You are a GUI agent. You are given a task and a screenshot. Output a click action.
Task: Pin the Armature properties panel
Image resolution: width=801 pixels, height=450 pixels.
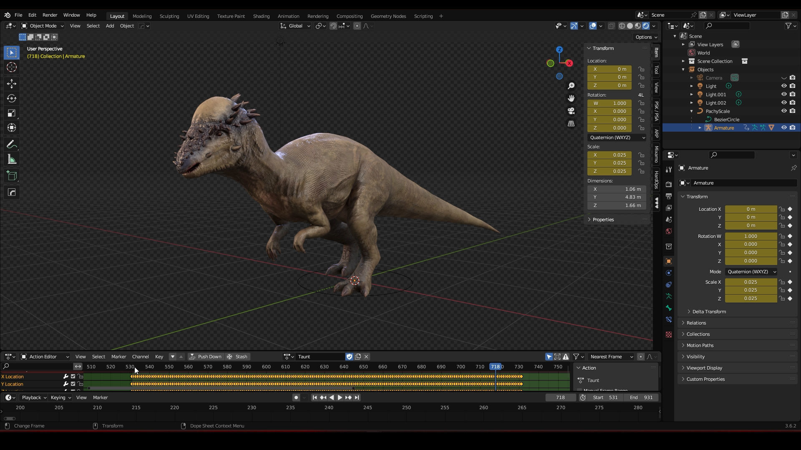tap(793, 168)
